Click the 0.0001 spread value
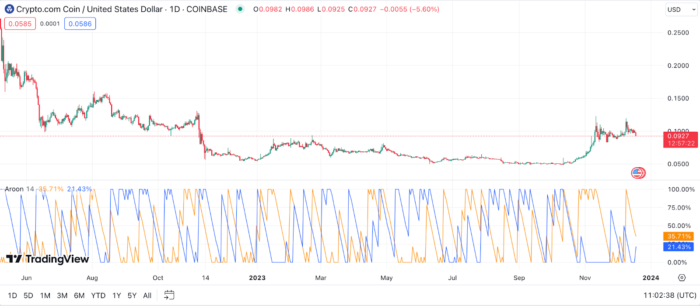Viewport: 700px width, 306px height. tap(50, 24)
